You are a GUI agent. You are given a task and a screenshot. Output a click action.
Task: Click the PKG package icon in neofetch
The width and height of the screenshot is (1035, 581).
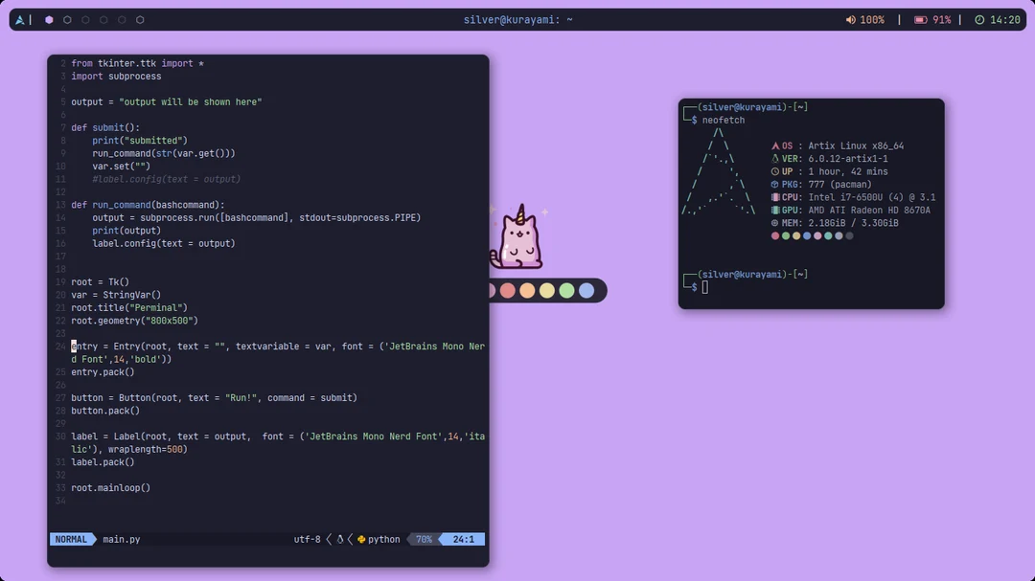tap(774, 184)
